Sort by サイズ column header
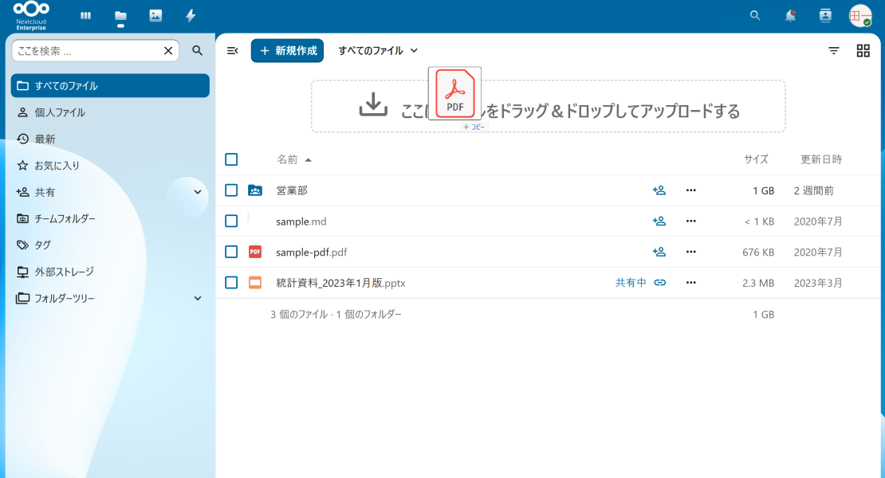Viewport: 885px width, 478px height. coord(756,159)
